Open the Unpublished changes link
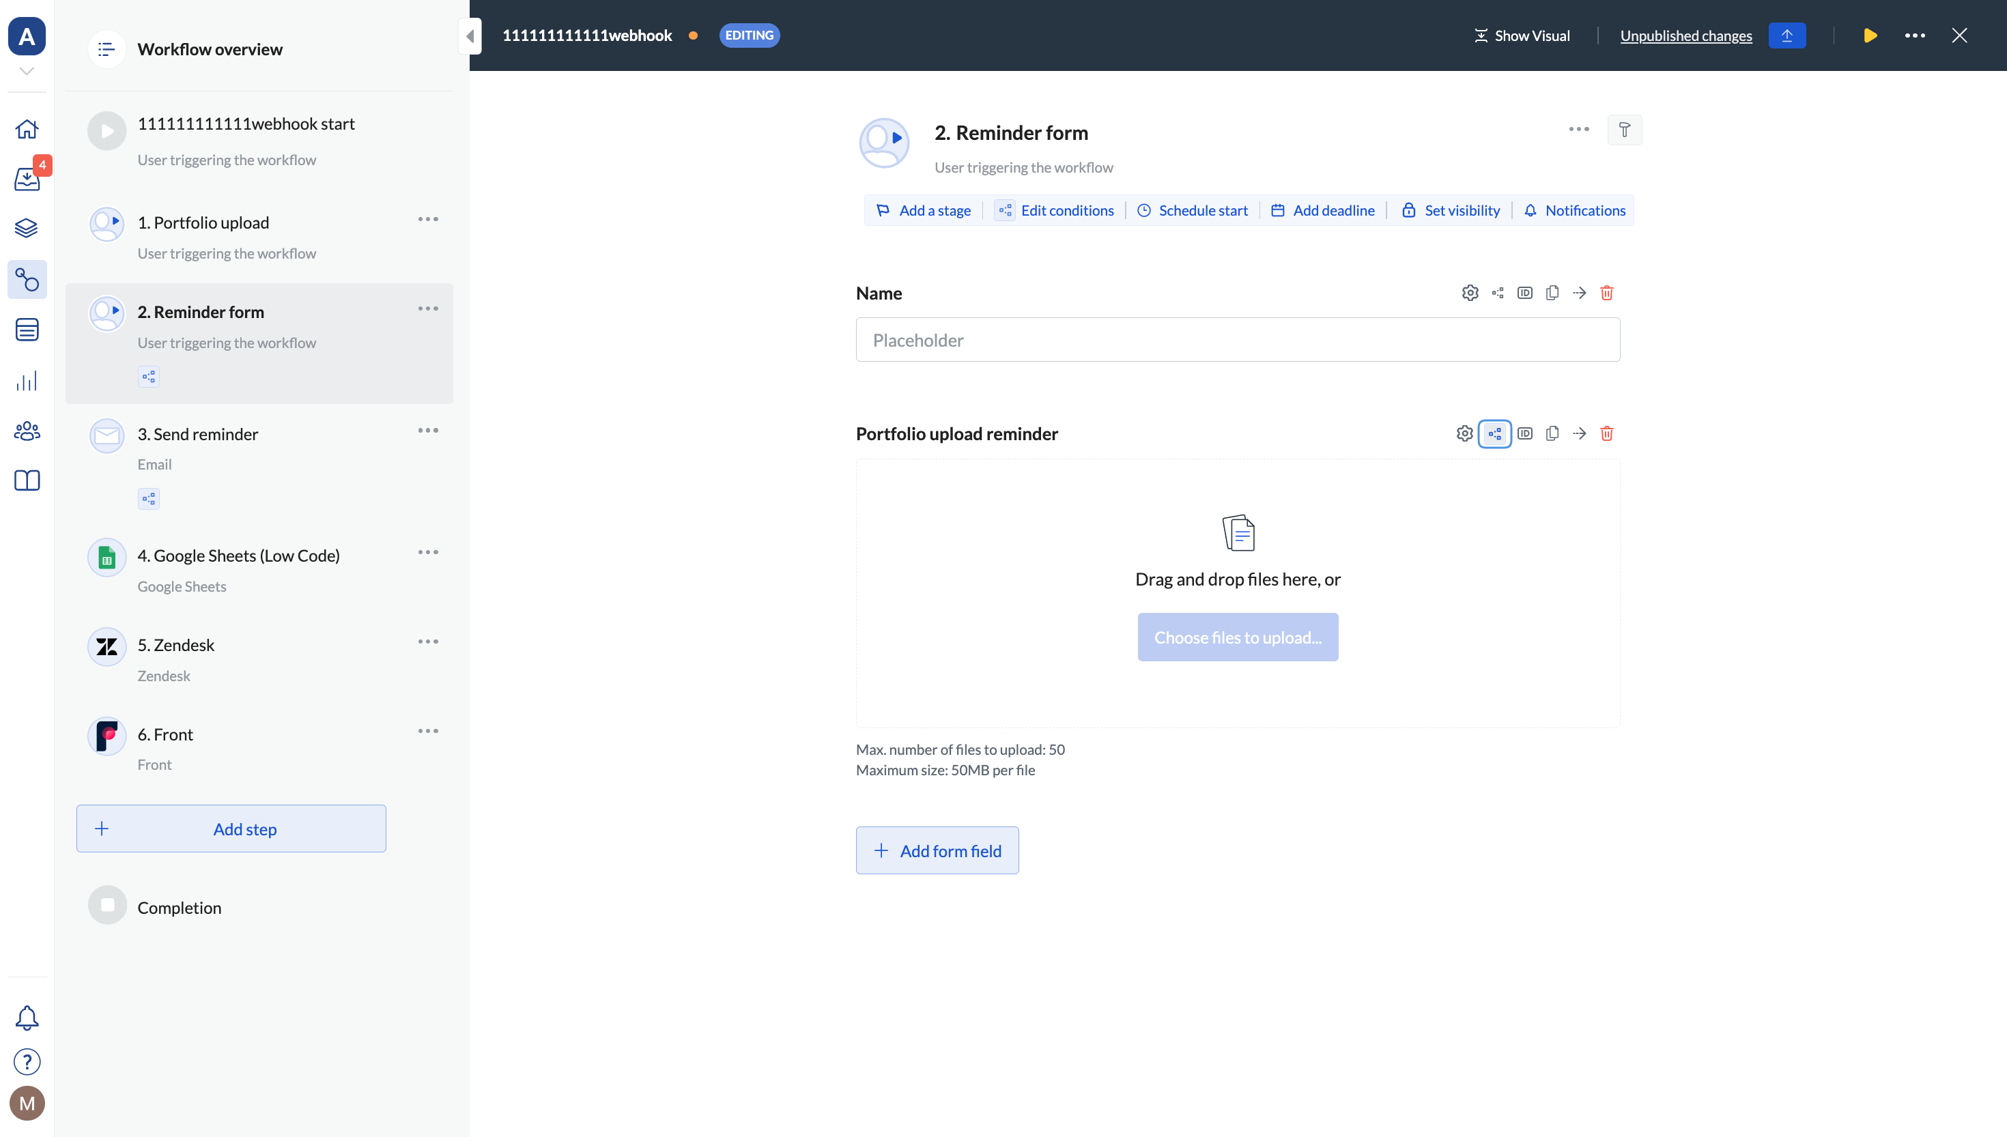 (x=1686, y=35)
